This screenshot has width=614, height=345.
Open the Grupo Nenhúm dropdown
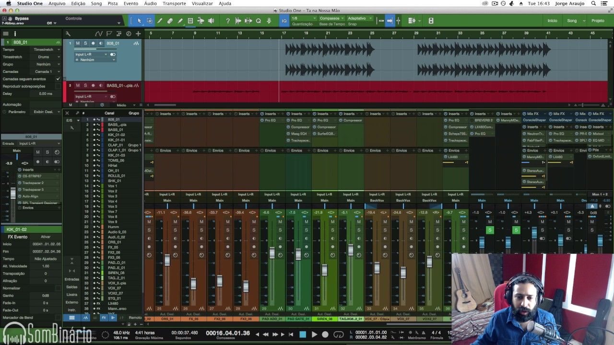coord(47,64)
